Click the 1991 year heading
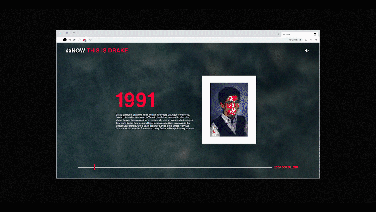 (x=135, y=100)
